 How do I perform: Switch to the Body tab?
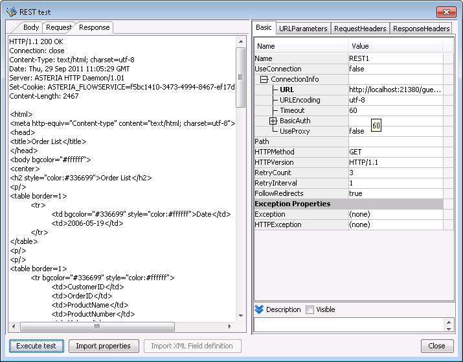30,27
